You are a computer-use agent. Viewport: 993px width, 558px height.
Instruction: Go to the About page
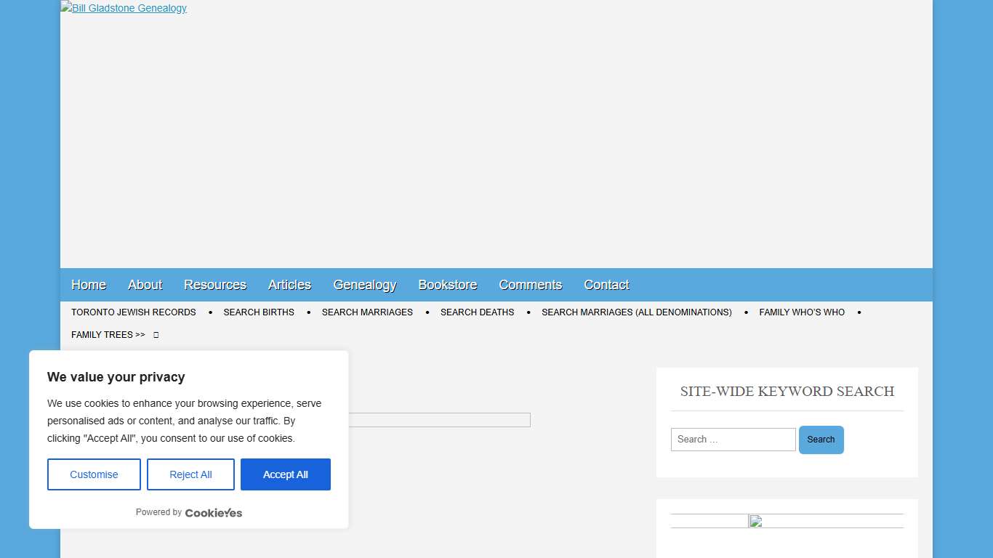(145, 285)
